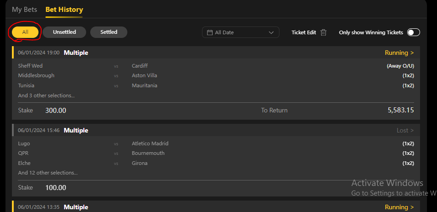Click the calendar icon in date filter
The width and height of the screenshot is (437, 212).
pyautogui.click(x=210, y=32)
